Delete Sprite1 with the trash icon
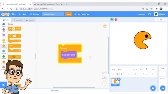This screenshot has height=94, width=168. [119, 79]
